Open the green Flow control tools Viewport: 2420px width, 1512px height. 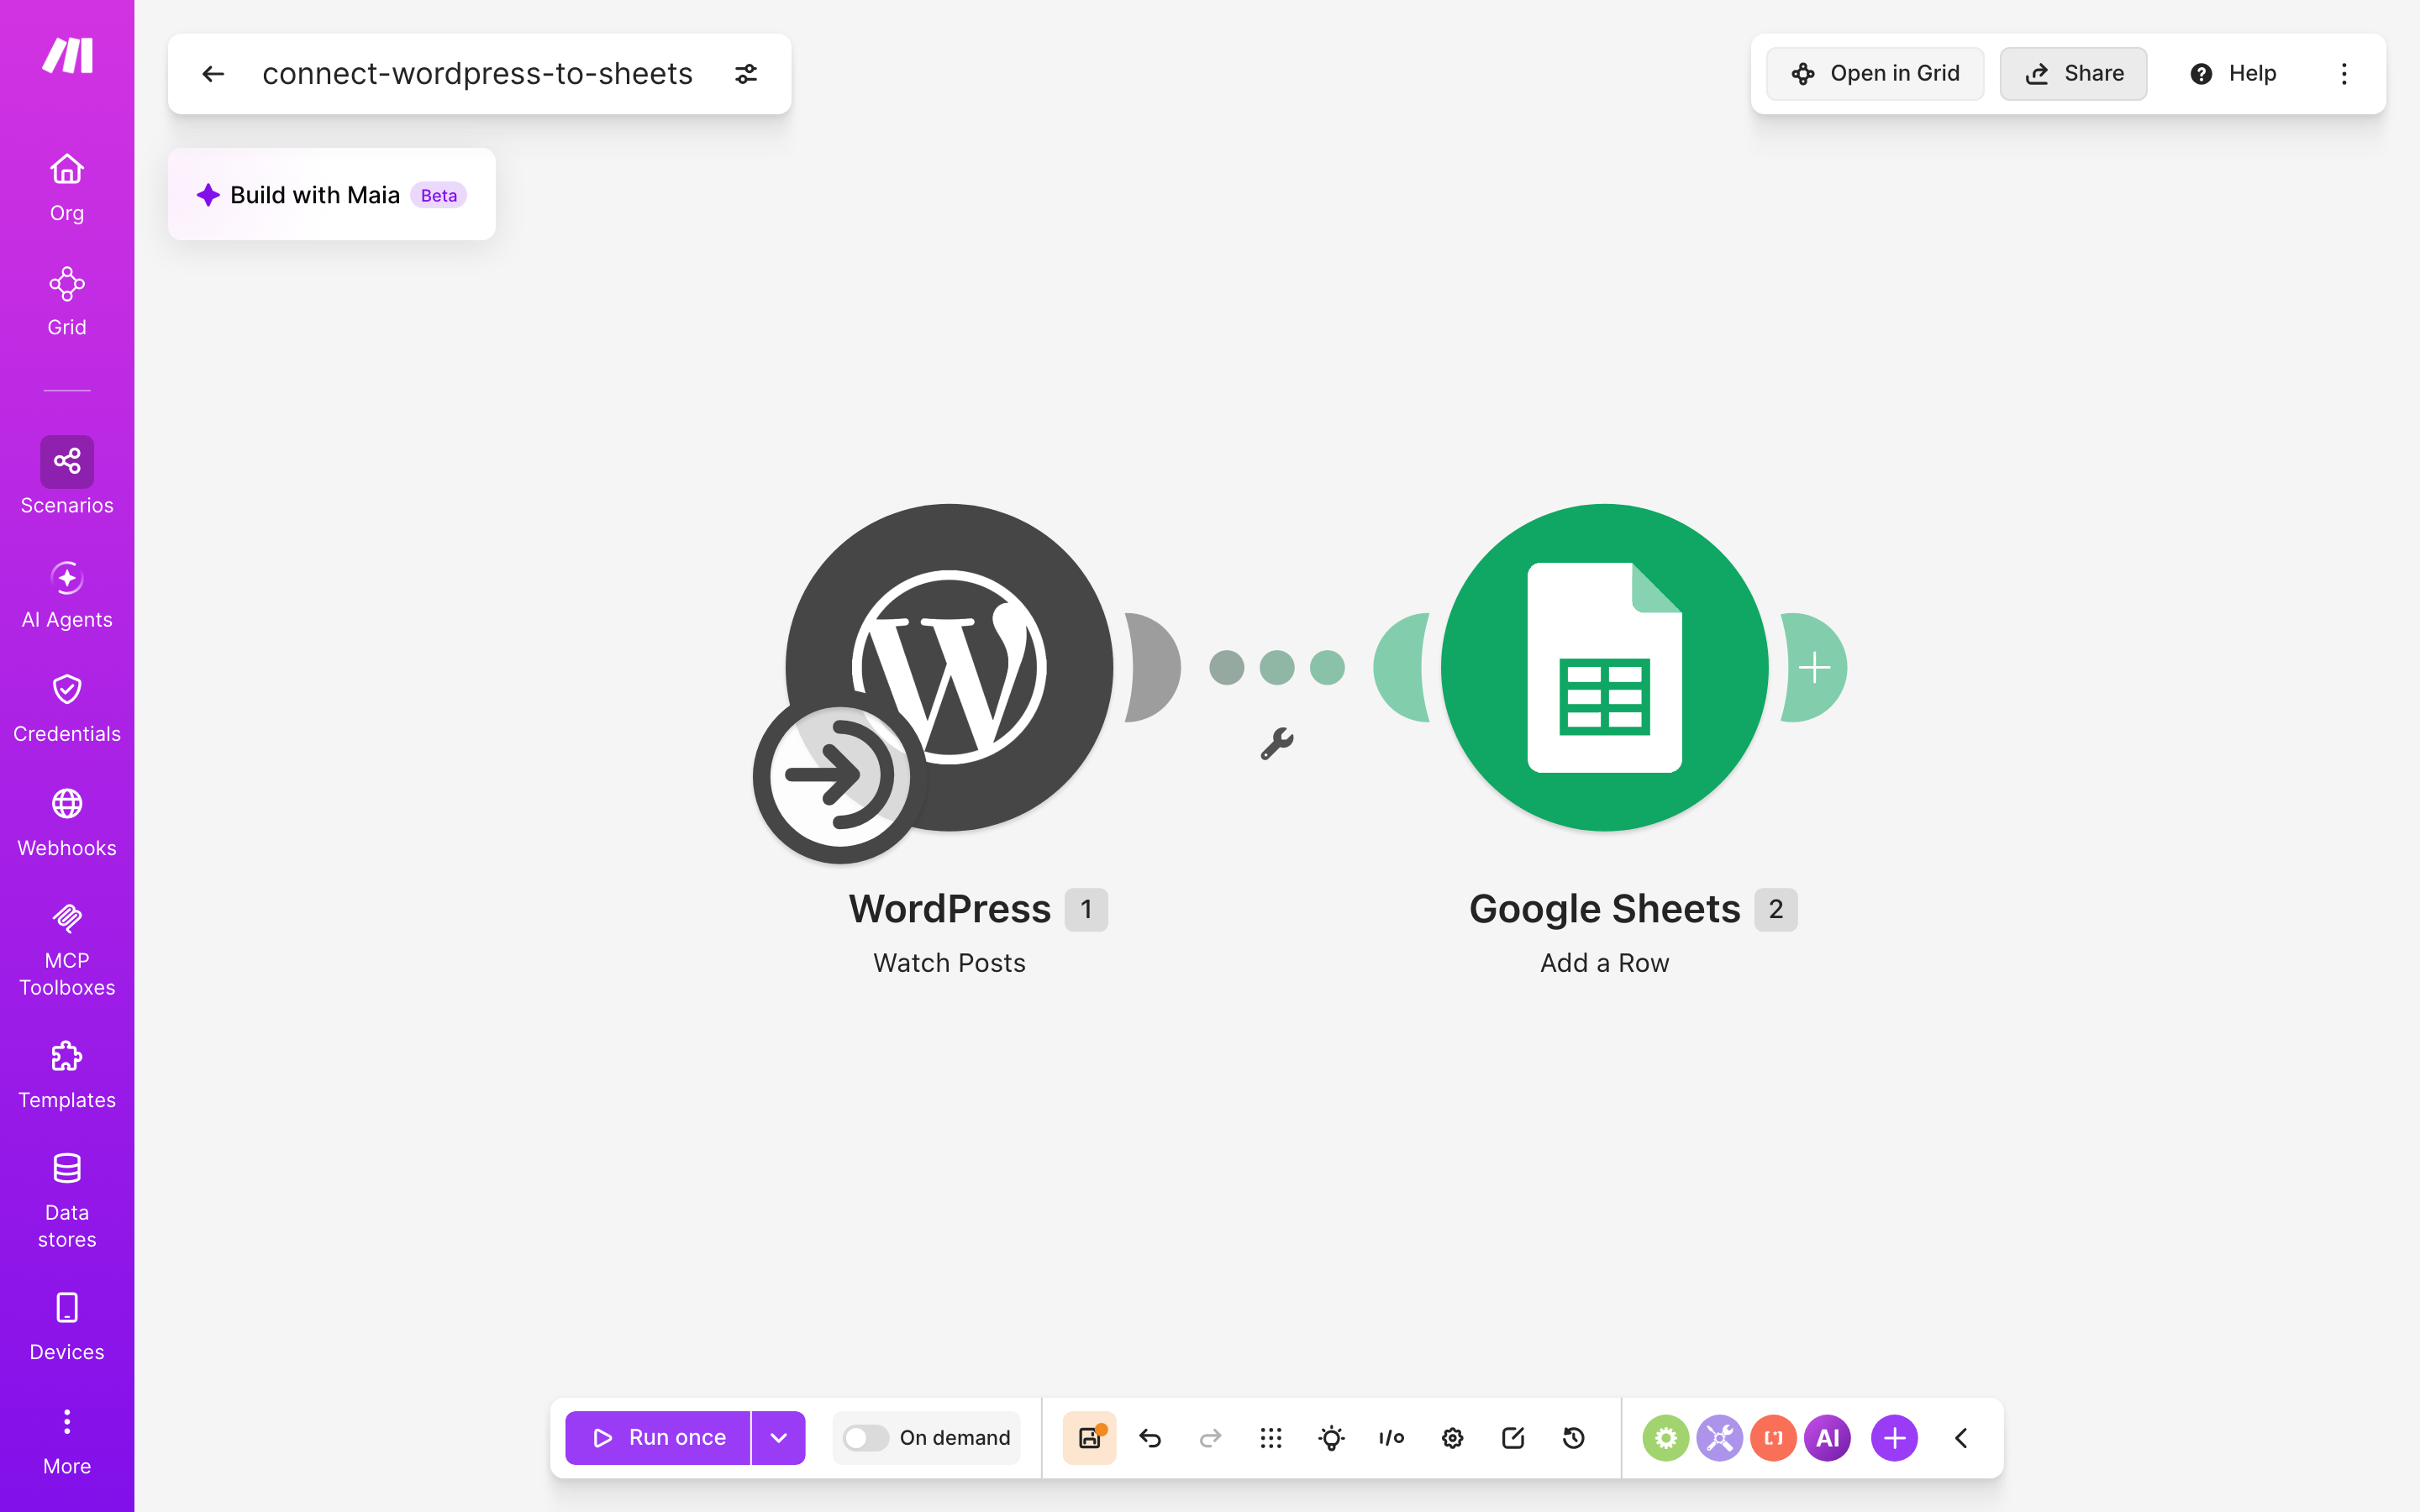pyautogui.click(x=1665, y=1437)
